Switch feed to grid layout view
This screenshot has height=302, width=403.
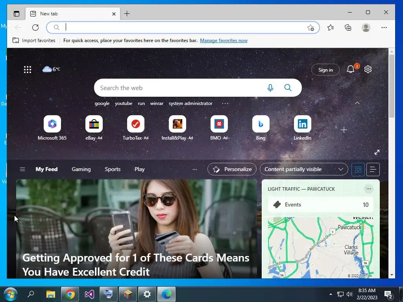[x=358, y=169]
